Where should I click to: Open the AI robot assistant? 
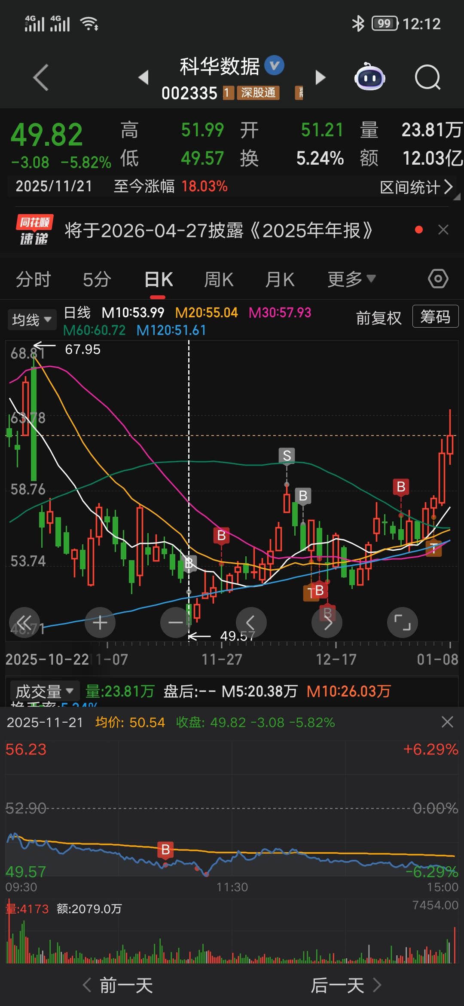pos(369,77)
